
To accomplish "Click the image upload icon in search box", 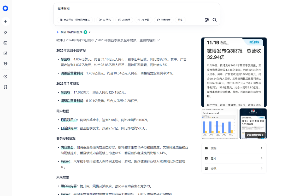I will pos(207,20).
